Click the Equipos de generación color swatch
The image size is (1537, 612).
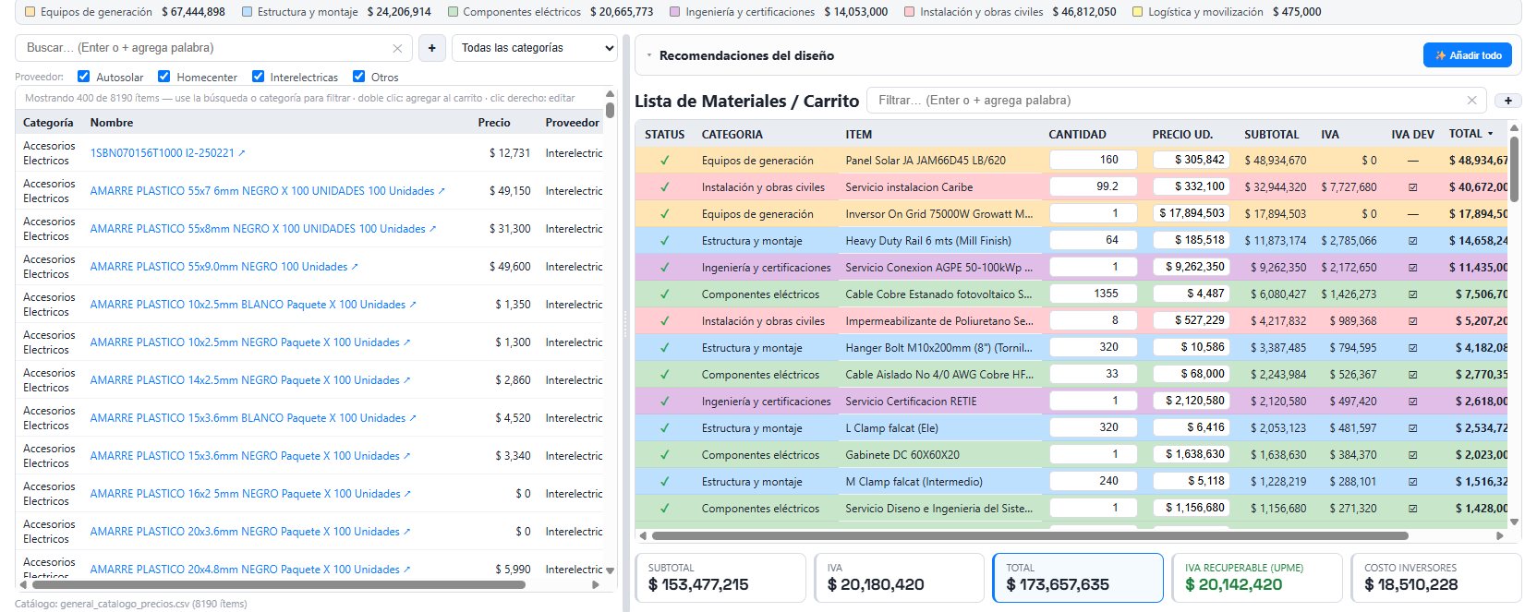30,12
